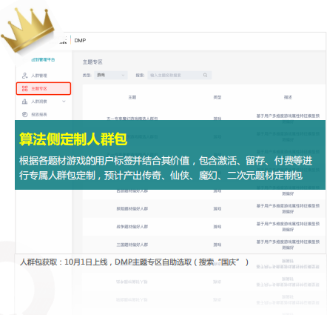Click 游戏 type cell in 探险题材 row
Screen dimensions: 327x315
(x=218, y=209)
